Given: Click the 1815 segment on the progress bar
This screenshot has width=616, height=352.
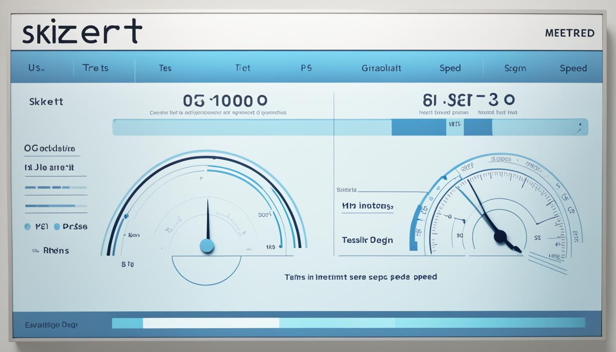Looking at the screenshot, I should pos(455,127).
